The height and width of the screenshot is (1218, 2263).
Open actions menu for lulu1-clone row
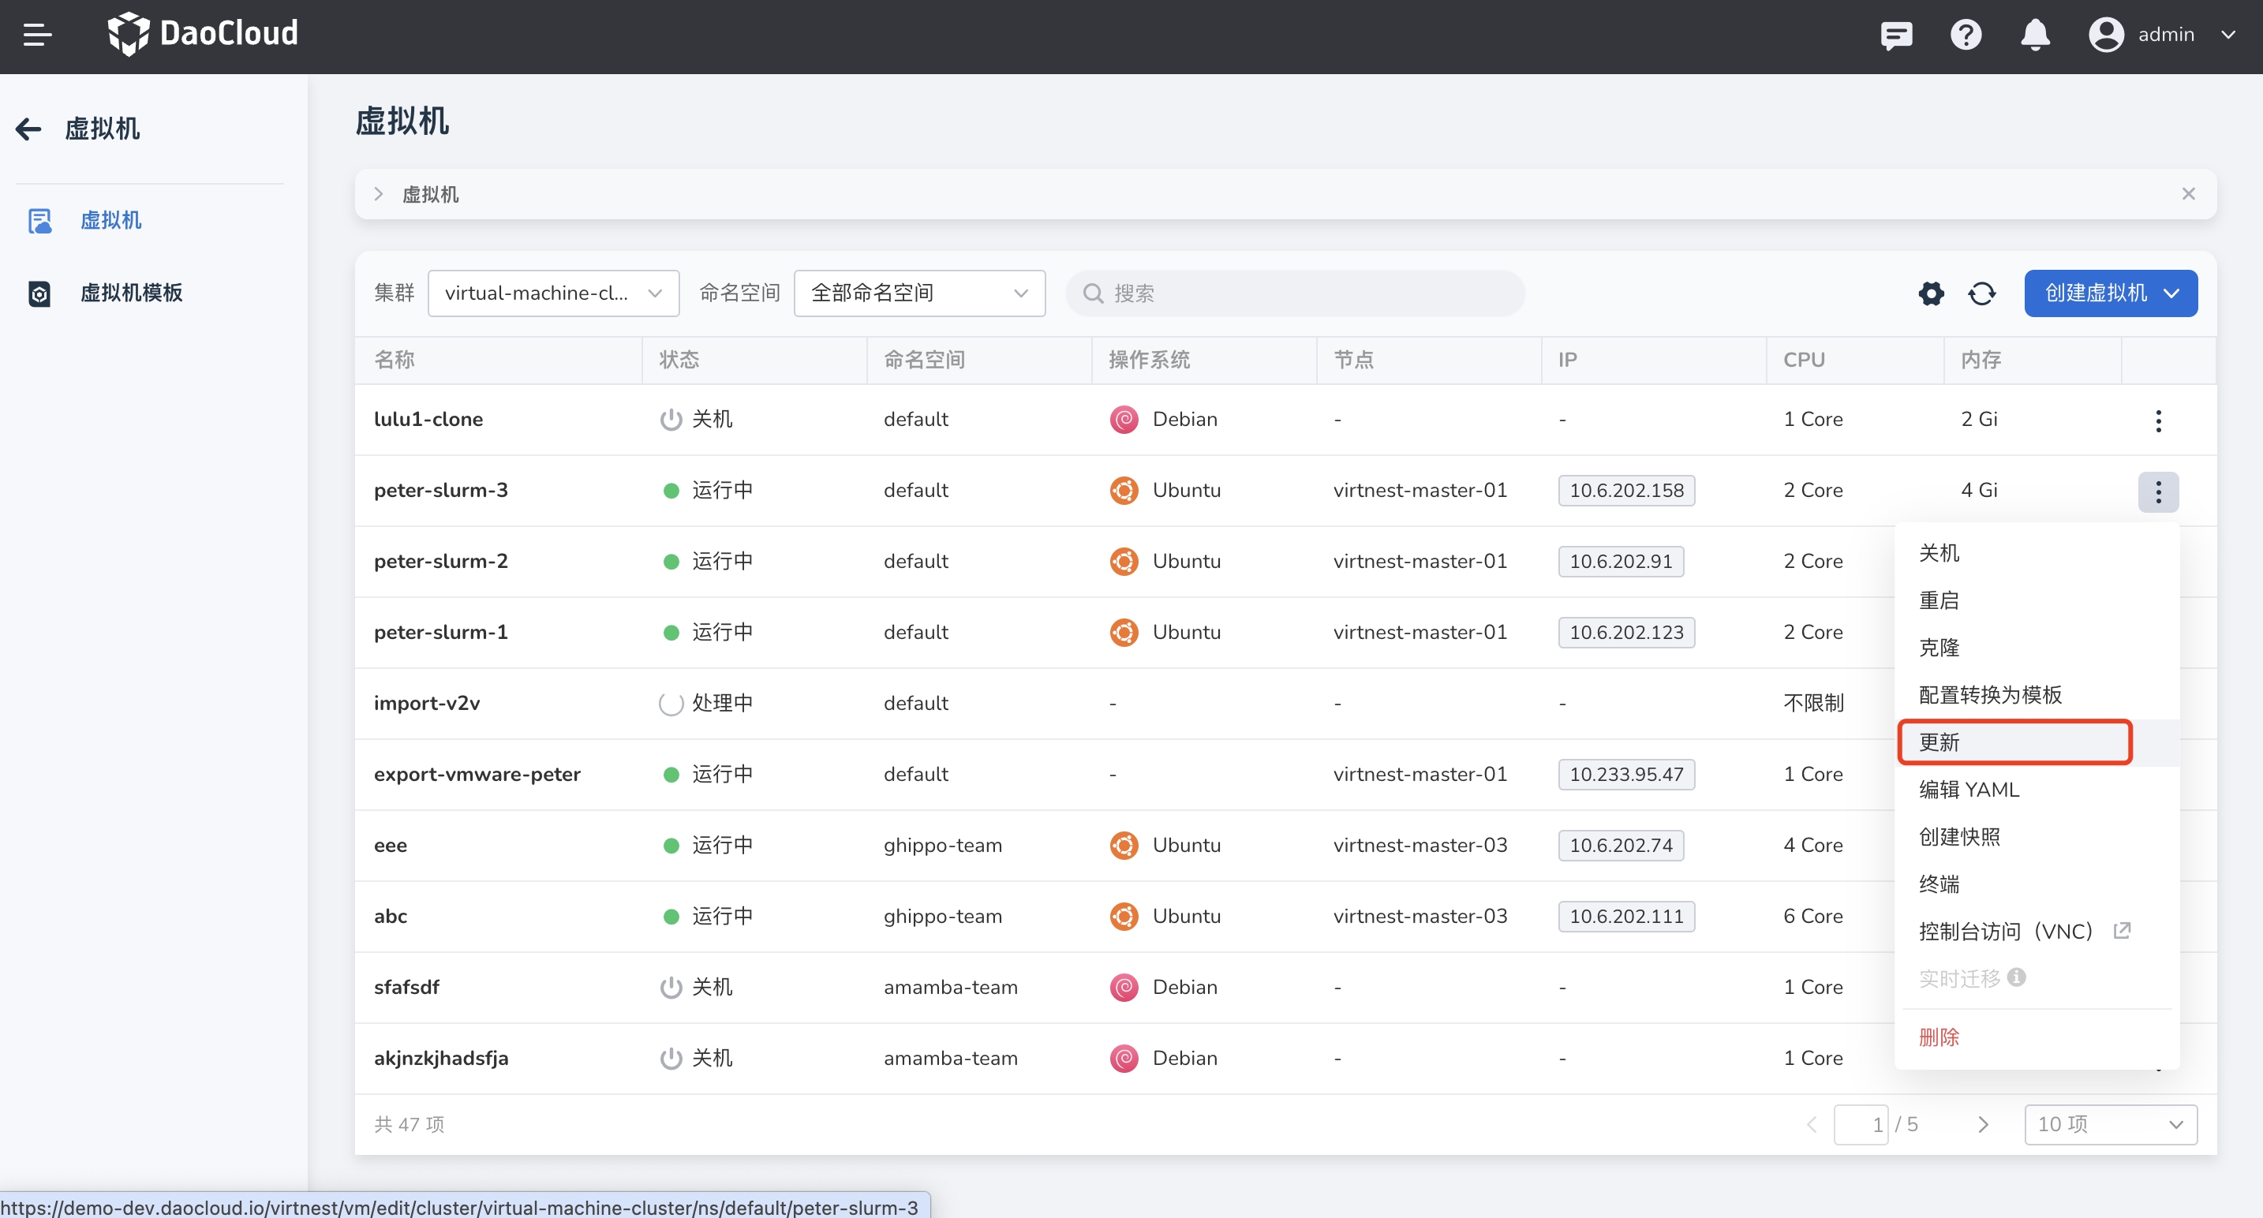click(x=2157, y=420)
